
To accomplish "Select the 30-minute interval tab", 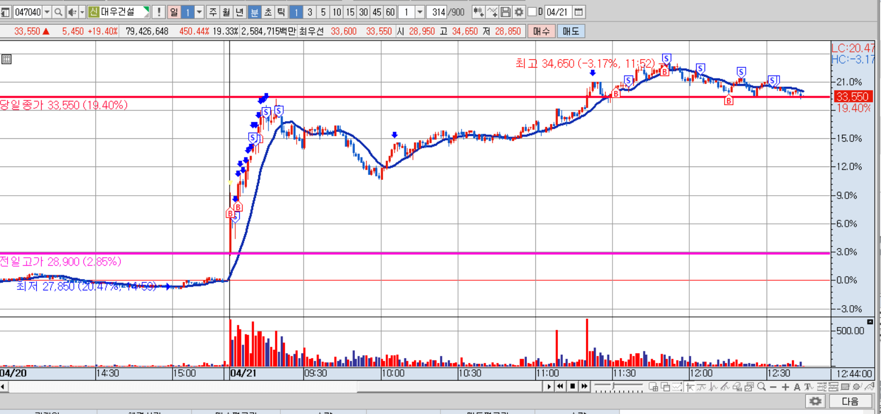I will coord(364,12).
